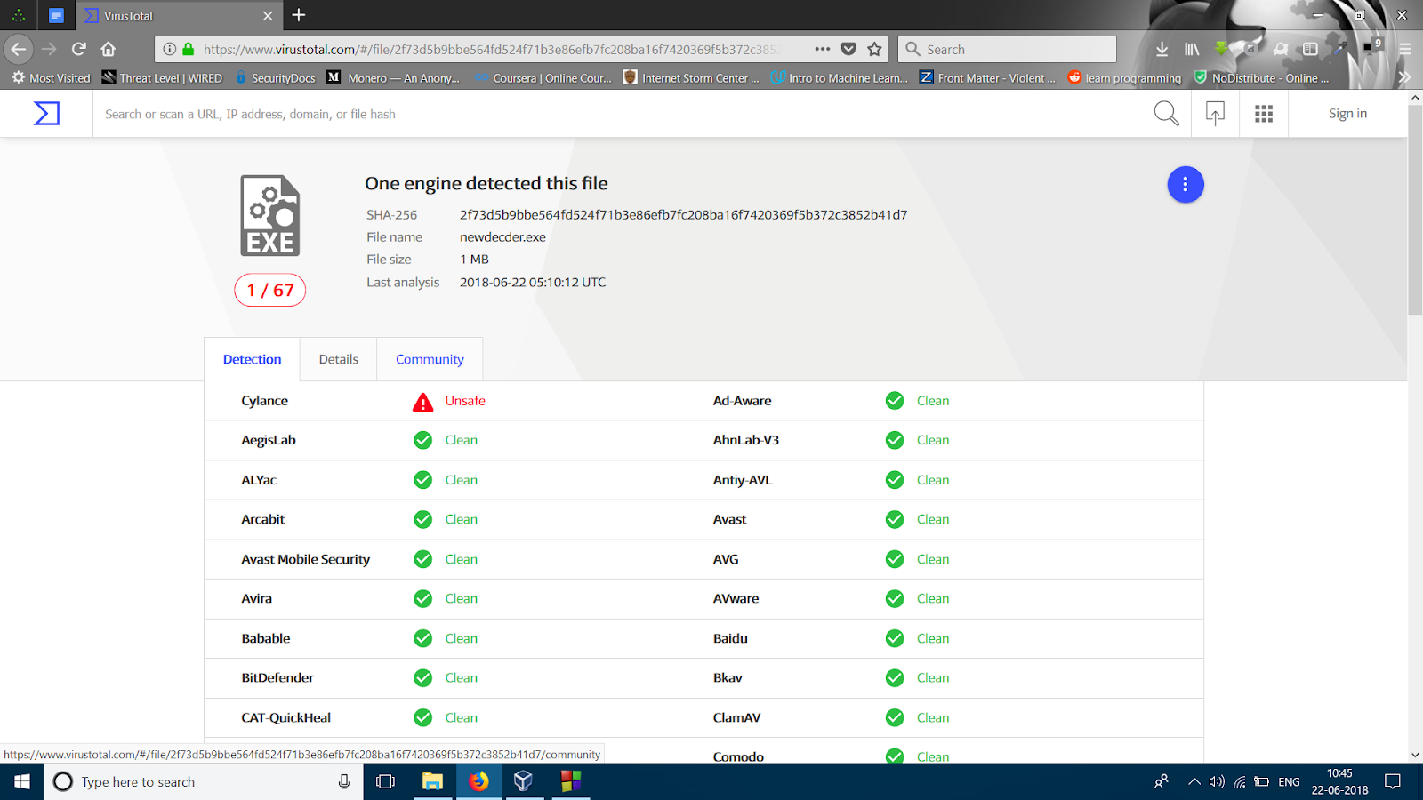Show site information icon in address bar
This screenshot has height=800, width=1423.
click(x=170, y=49)
